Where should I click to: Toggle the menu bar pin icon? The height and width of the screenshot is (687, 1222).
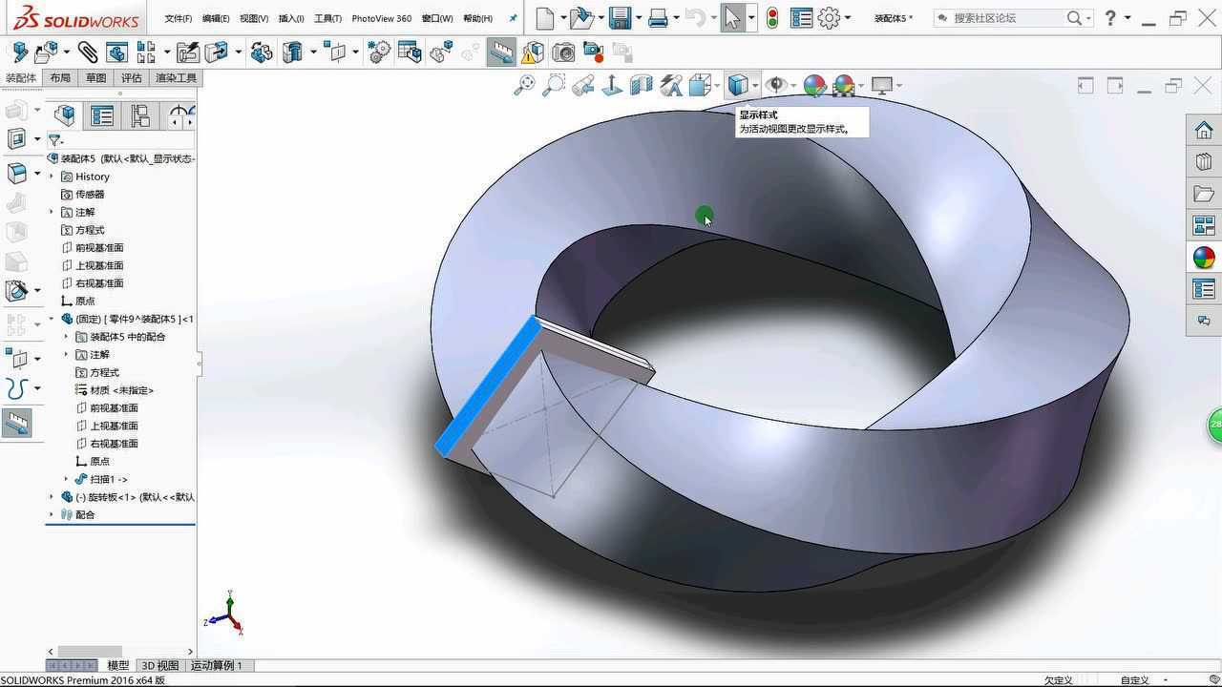(x=513, y=18)
